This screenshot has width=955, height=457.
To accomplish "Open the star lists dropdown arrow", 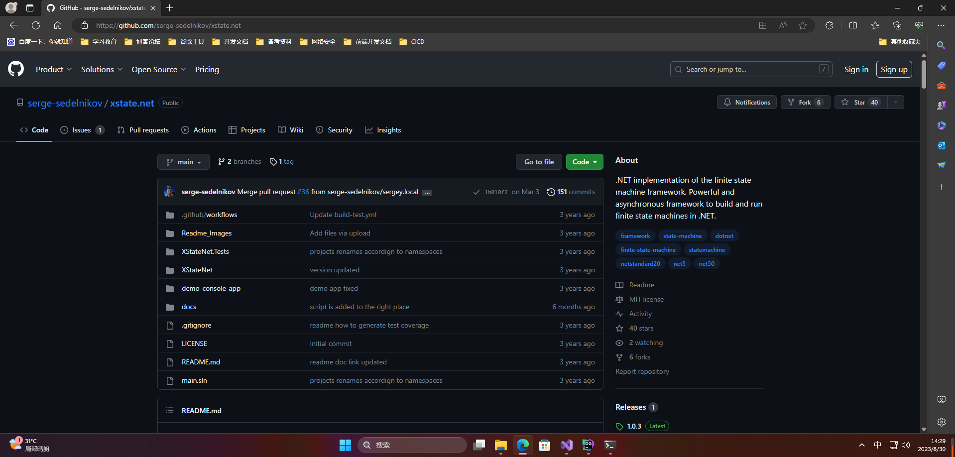I will coord(895,102).
